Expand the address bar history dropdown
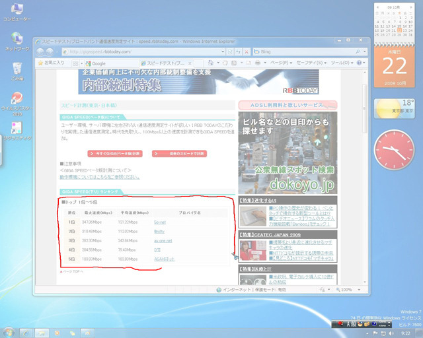 tap(223, 51)
